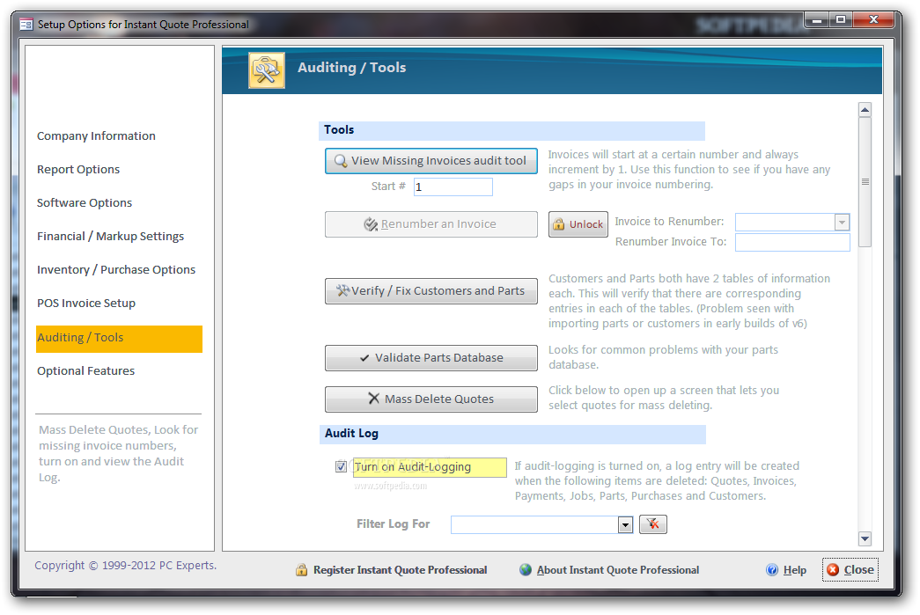Click the Auditing / Tools header icon
920x615 pixels.
[x=267, y=70]
